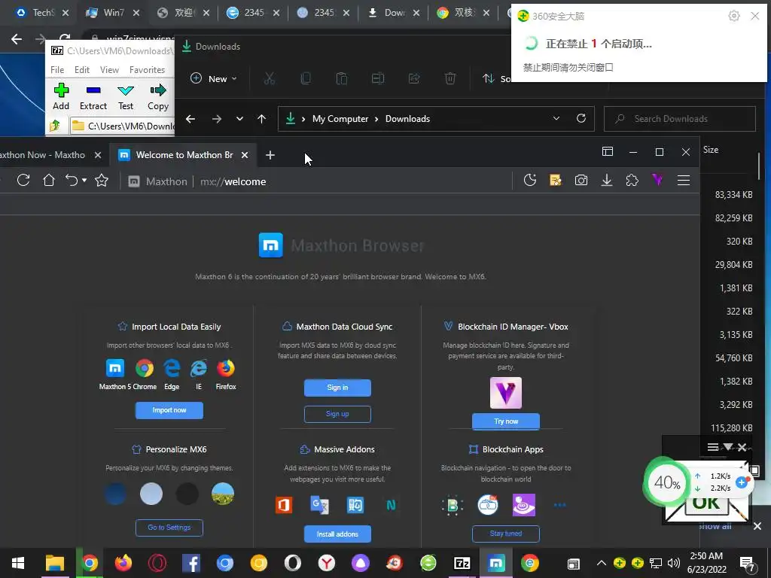Open the File menu in 7-Zip

click(x=57, y=70)
